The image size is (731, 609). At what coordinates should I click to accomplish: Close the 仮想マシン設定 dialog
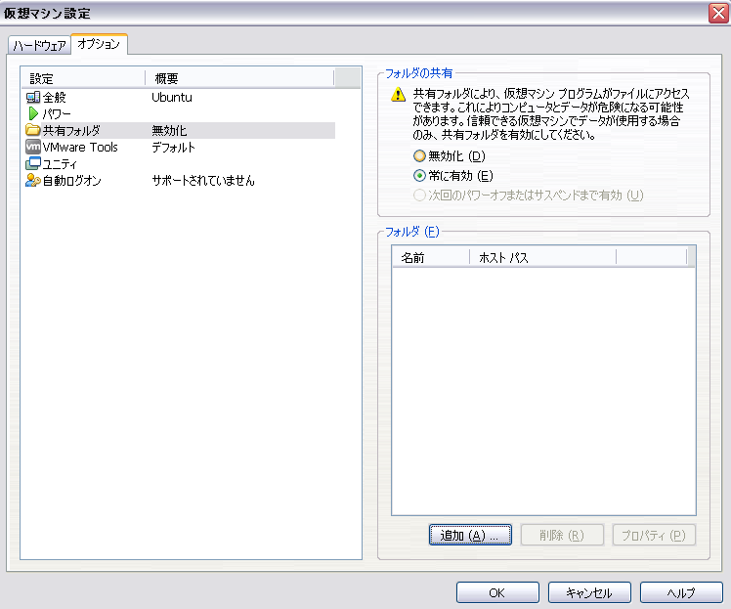[718, 13]
